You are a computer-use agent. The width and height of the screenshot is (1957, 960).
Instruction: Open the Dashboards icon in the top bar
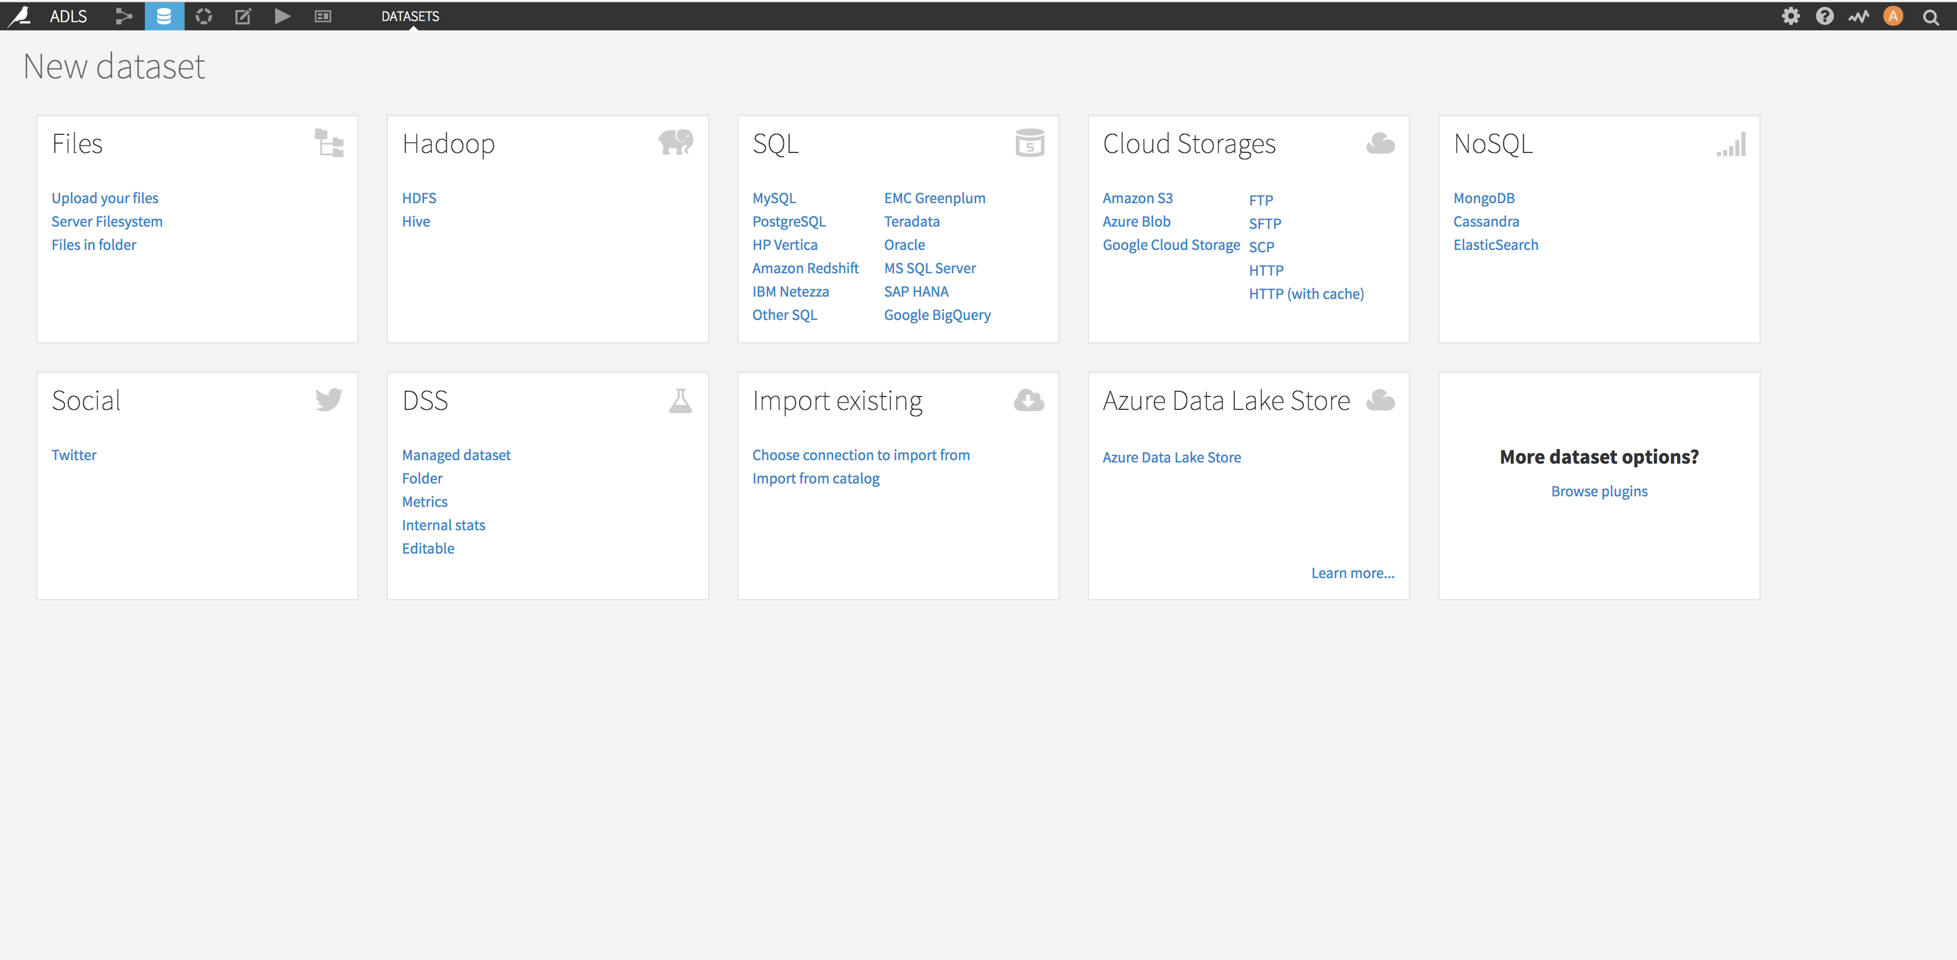pyautogui.click(x=323, y=16)
